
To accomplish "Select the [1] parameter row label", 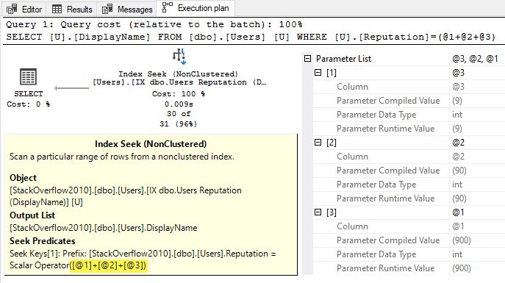I will click(x=332, y=73).
